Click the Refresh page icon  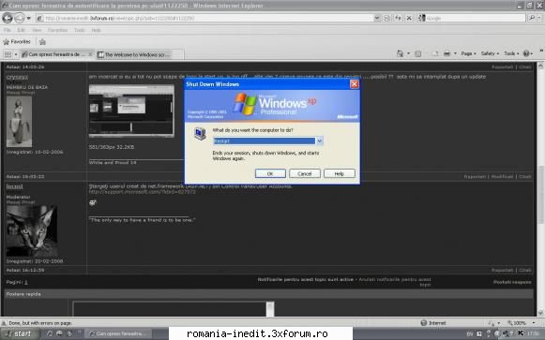coord(398,18)
